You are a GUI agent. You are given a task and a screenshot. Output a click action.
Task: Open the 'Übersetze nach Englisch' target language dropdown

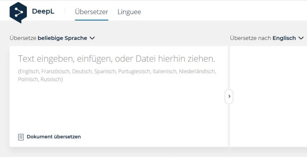[x=267, y=38]
